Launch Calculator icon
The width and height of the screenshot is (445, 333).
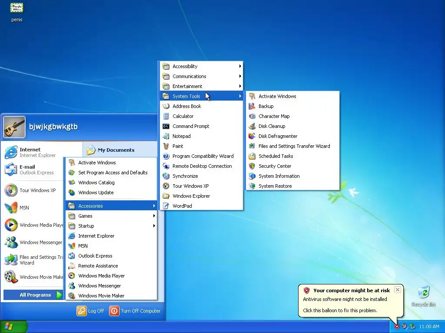(x=166, y=116)
